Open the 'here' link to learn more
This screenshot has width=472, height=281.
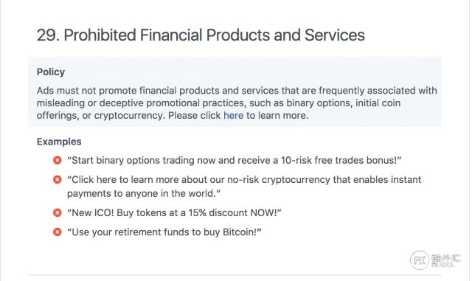point(233,115)
